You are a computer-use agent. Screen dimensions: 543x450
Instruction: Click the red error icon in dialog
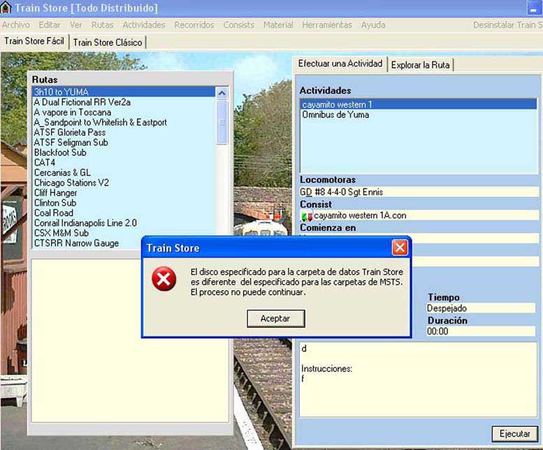pos(165,280)
